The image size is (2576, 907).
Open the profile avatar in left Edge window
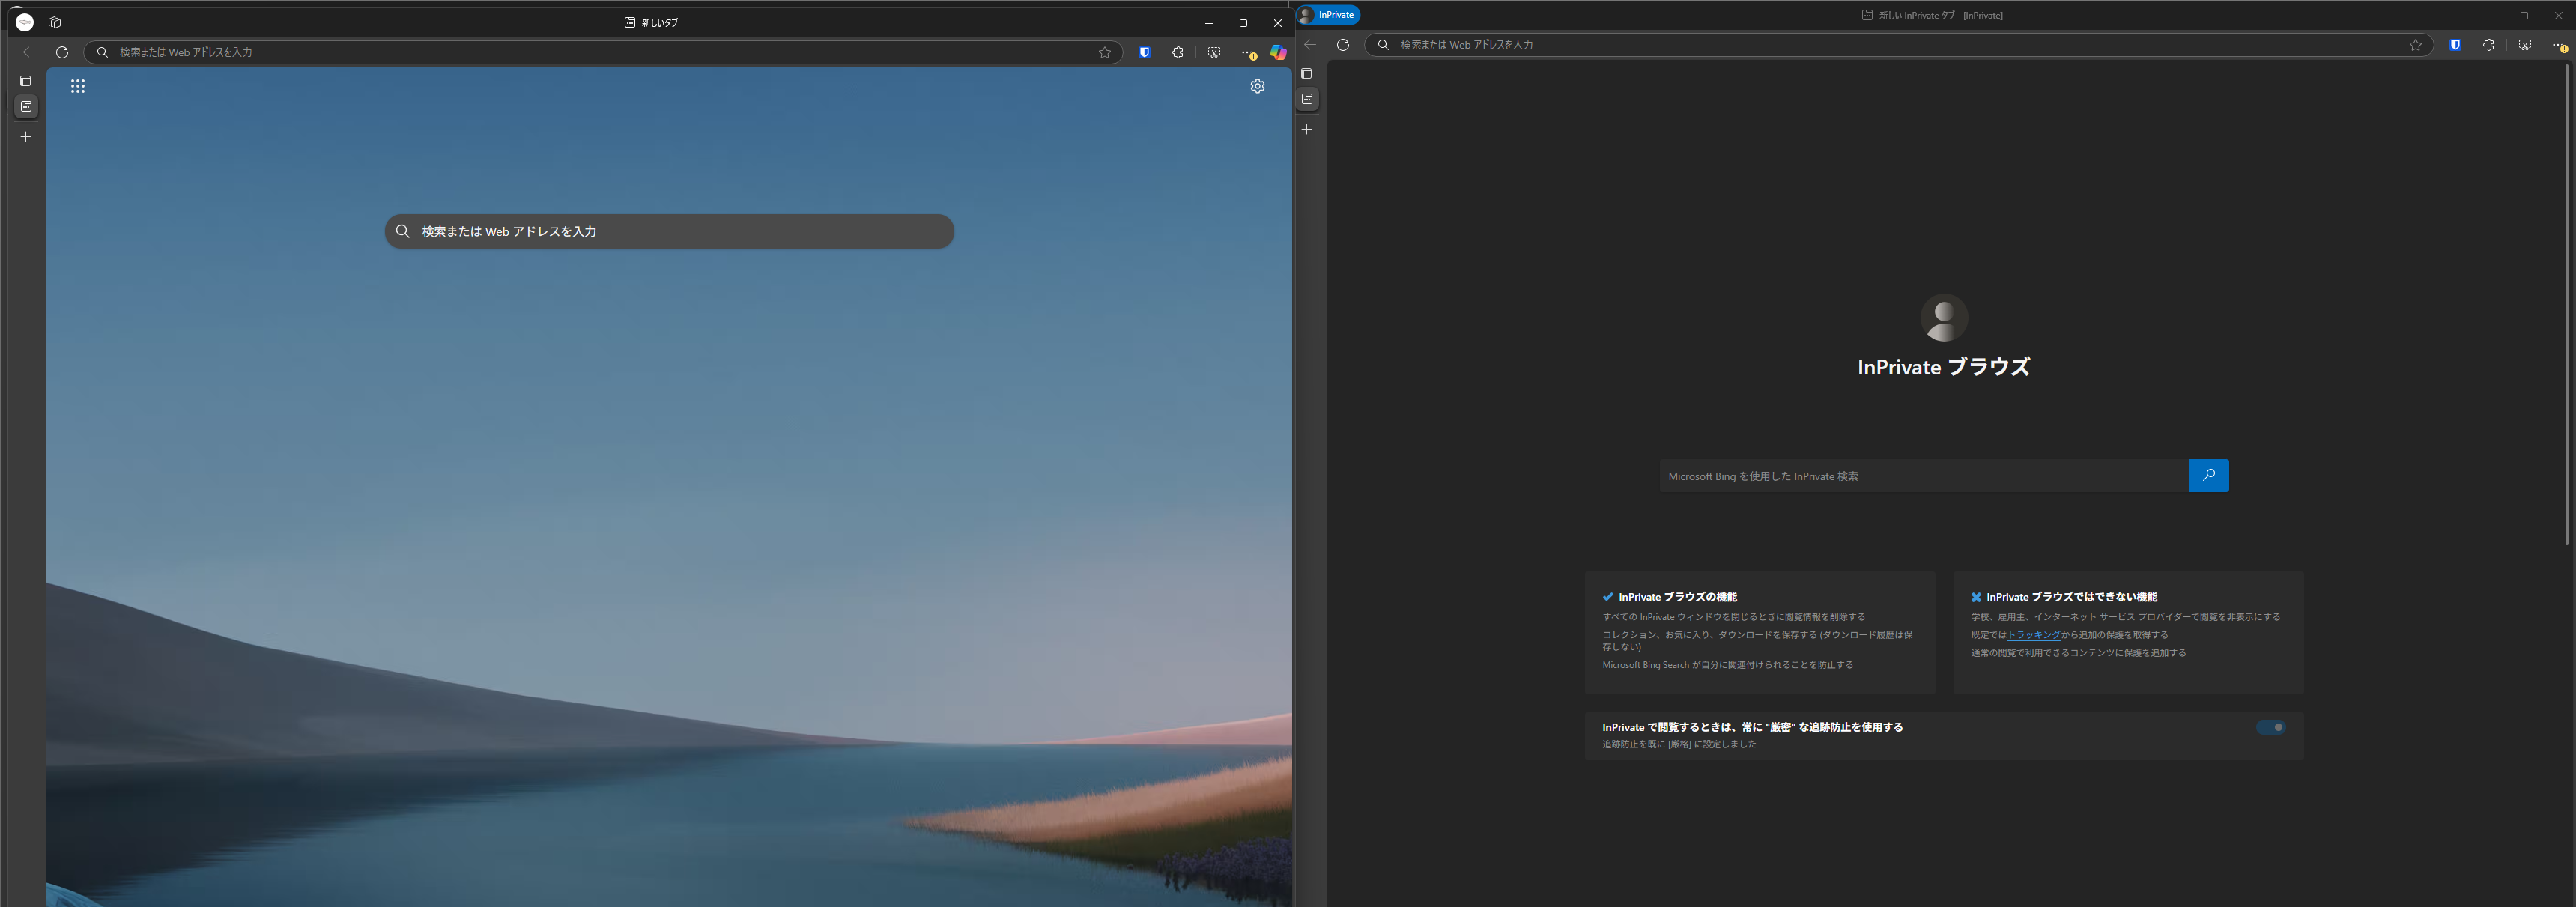pyautogui.click(x=25, y=22)
